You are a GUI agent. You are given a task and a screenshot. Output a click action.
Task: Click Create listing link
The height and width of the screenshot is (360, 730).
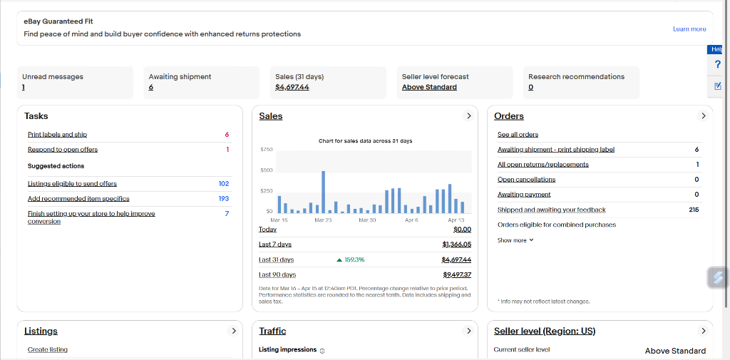click(x=48, y=350)
